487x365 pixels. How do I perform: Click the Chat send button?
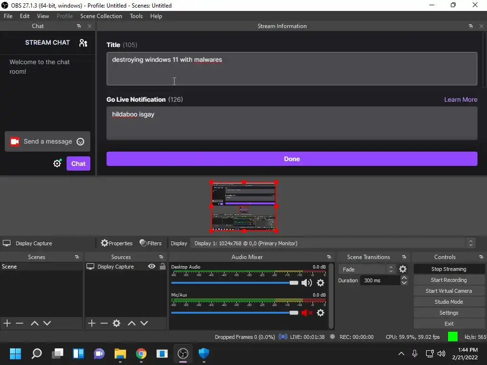click(x=78, y=163)
